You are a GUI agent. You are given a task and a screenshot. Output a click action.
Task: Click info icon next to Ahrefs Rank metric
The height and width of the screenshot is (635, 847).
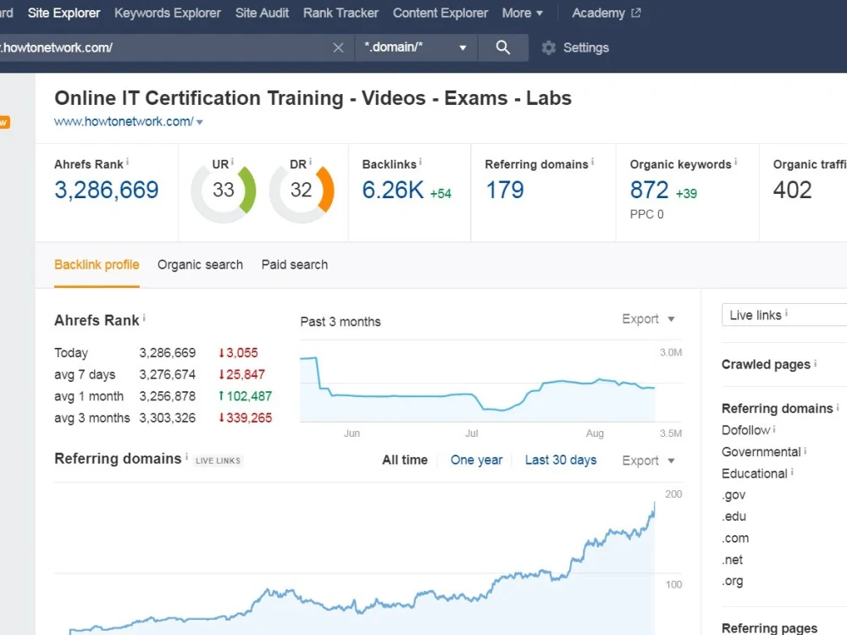coord(128,162)
